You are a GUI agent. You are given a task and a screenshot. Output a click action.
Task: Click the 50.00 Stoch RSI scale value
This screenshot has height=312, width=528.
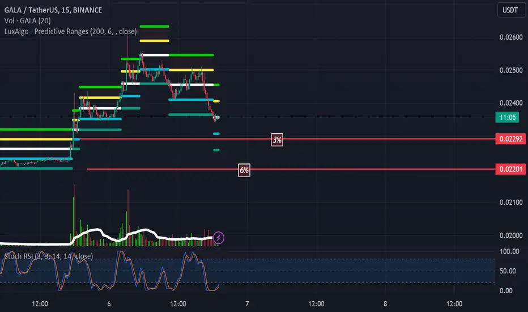508,271
